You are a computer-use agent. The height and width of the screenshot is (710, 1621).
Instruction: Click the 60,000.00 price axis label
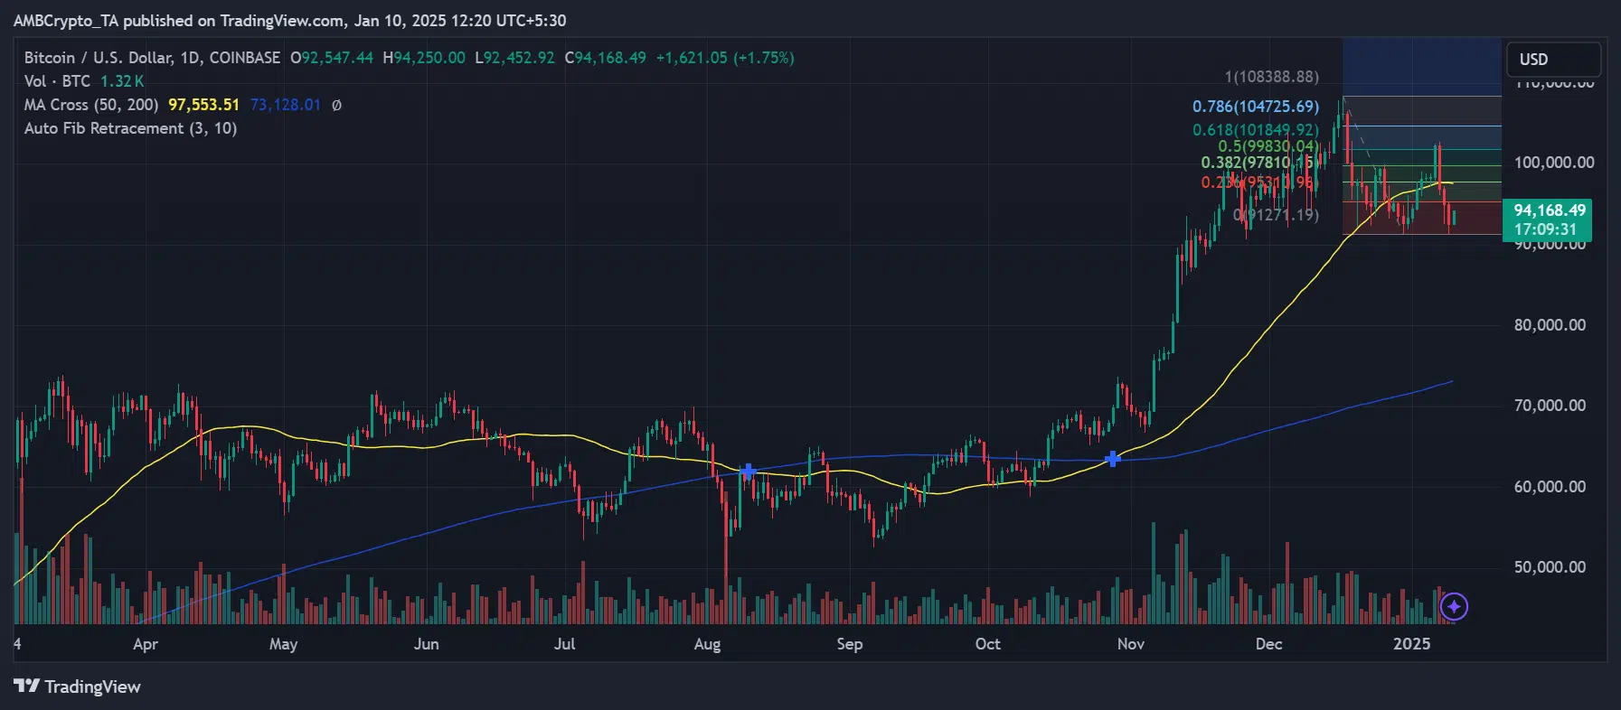tap(1550, 487)
